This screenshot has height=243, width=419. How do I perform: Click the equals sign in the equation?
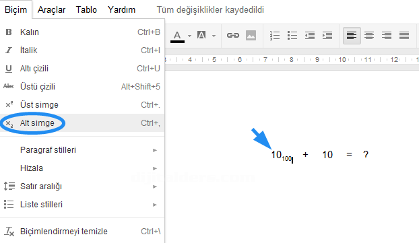click(x=349, y=155)
